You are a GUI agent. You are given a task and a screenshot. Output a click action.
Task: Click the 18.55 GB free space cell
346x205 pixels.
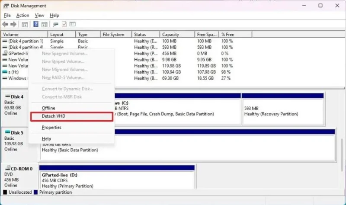click(x=205, y=78)
